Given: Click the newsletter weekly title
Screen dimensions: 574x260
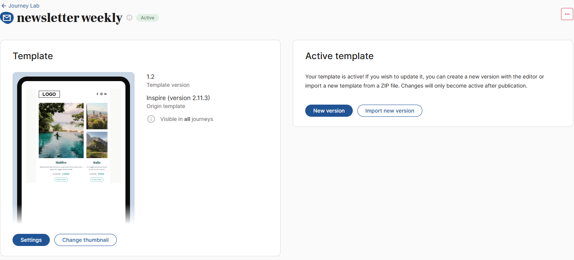Looking at the screenshot, I should coord(70,18).
